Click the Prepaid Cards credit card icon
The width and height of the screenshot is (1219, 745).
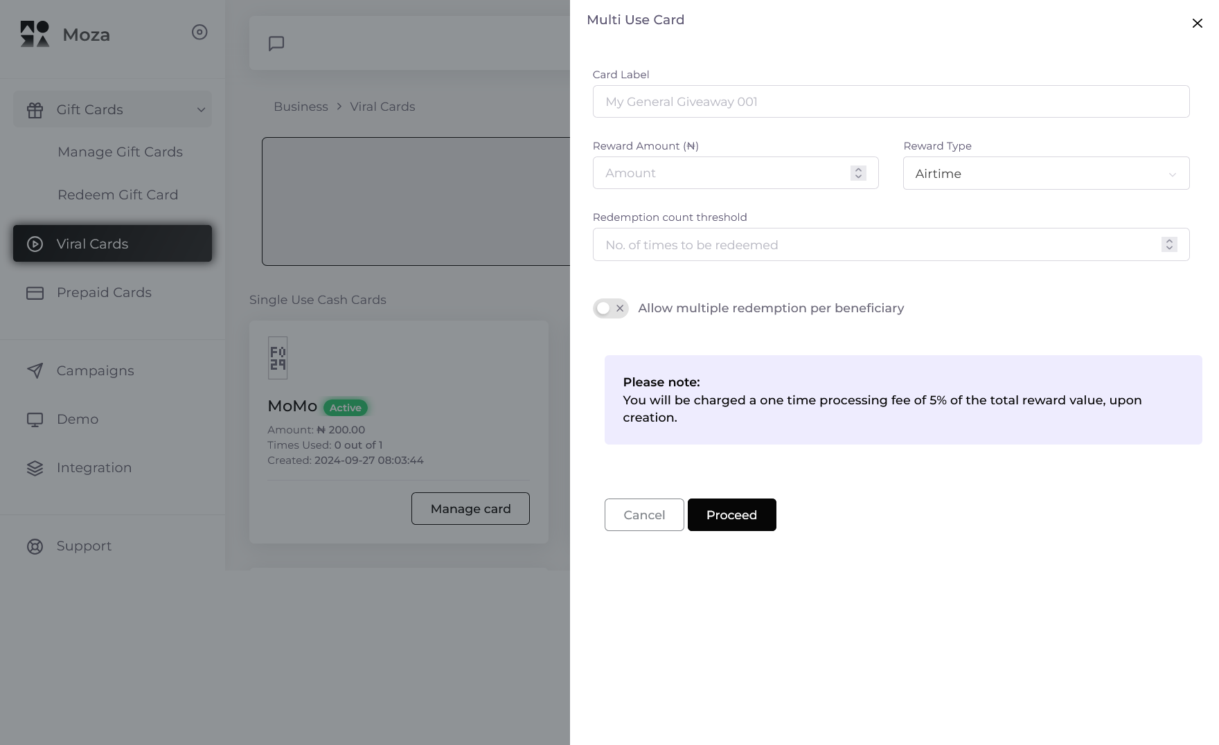(35, 293)
